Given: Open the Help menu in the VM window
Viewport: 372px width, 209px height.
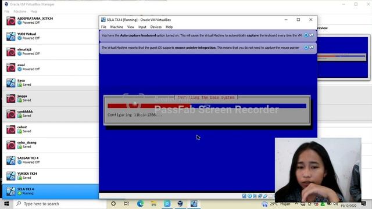Looking at the screenshot, I should click(x=169, y=27).
